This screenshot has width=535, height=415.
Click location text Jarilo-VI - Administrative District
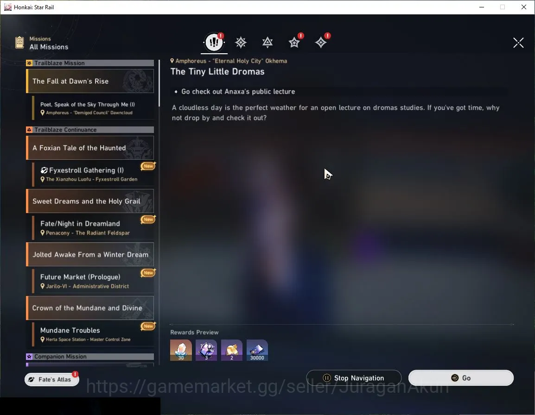pos(87,286)
